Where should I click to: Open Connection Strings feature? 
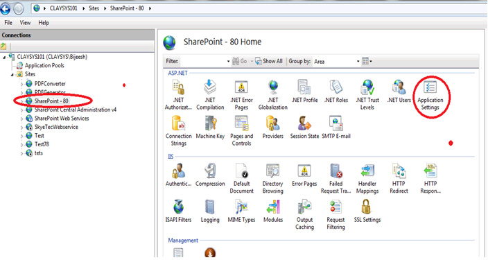click(x=178, y=131)
